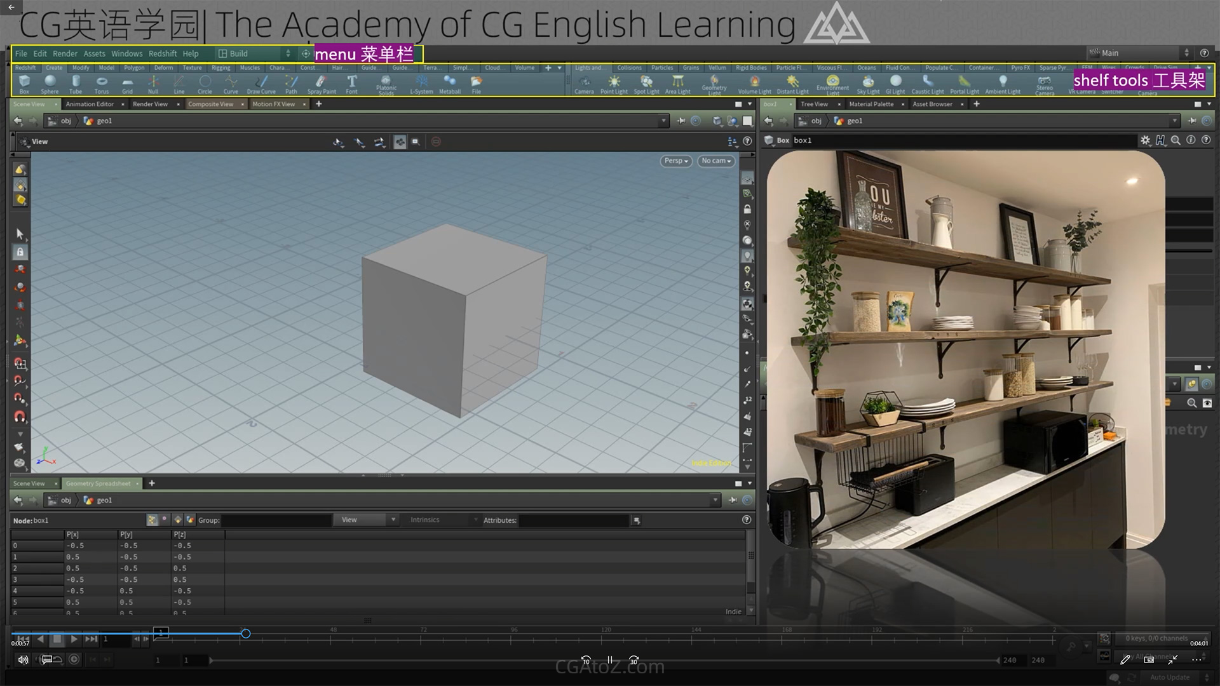Open the Polygon shelf tab
The width and height of the screenshot is (1220, 686).
(134, 68)
